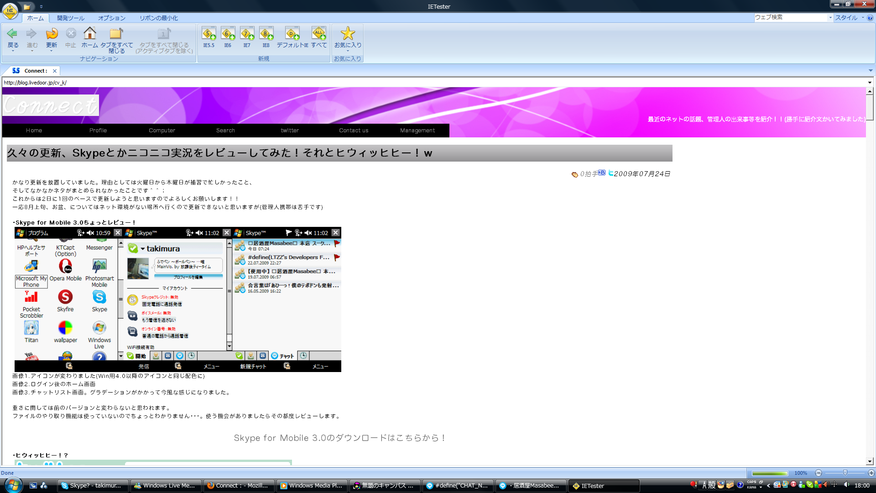Image resolution: width=876 pixels, height=493 pixels.
Task: Open the Management link in blog menu
Action: coord(417,131)
